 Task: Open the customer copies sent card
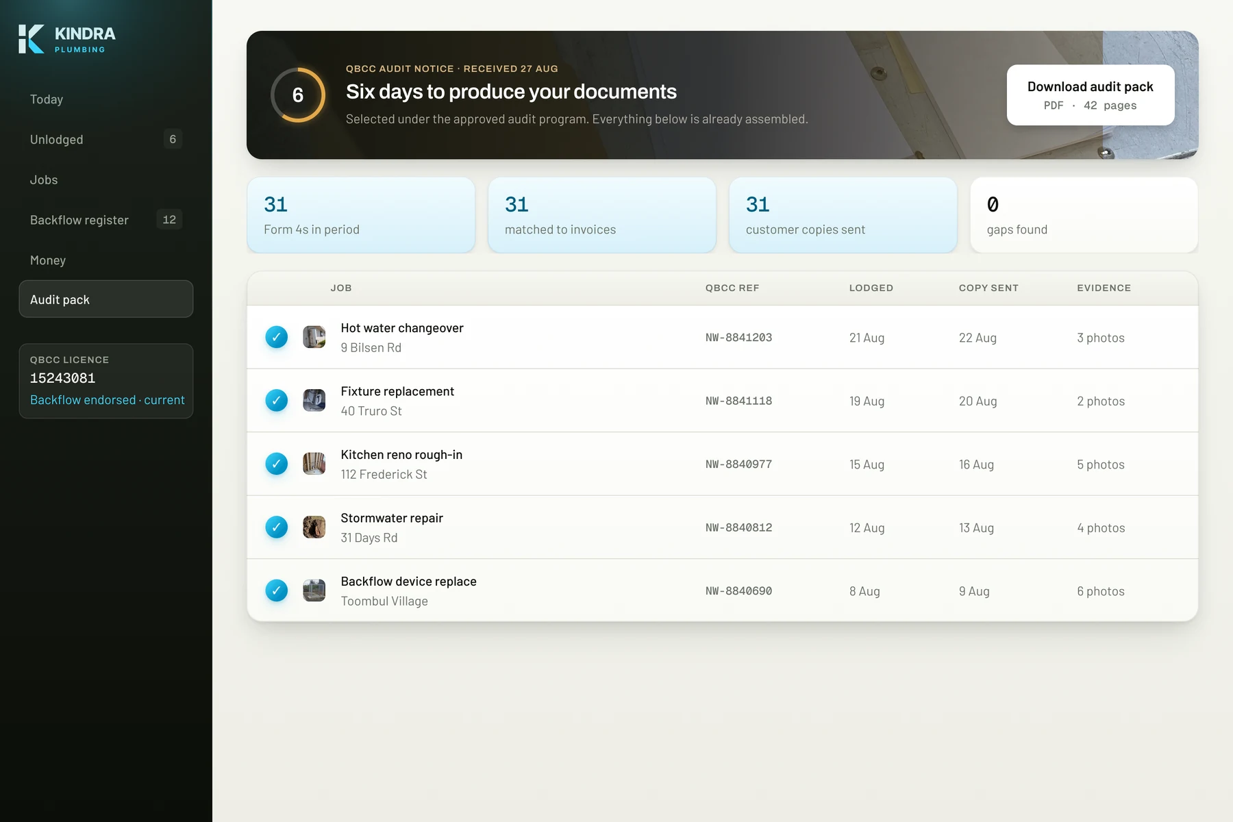tap(843, 215)
